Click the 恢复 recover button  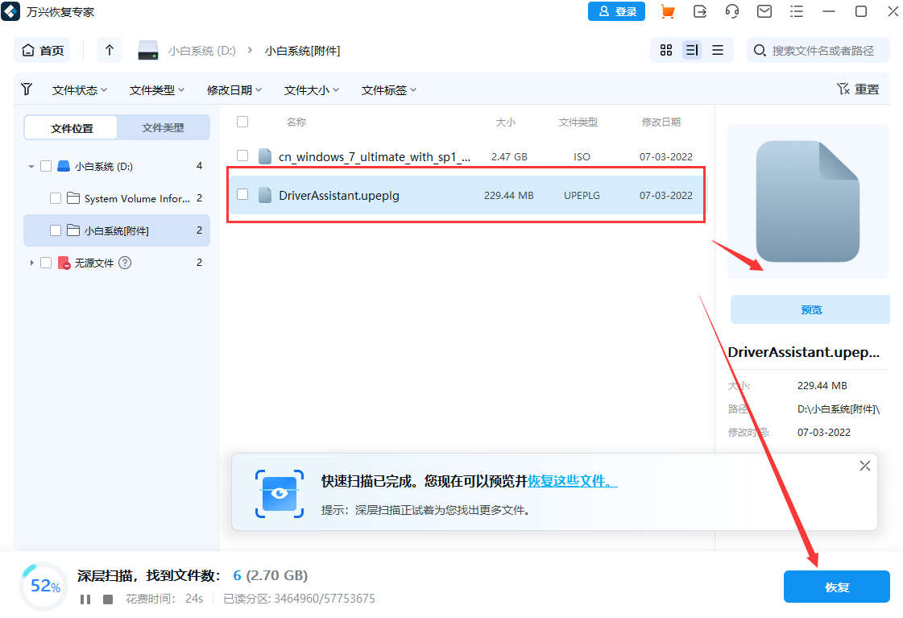[x=836, y=587]
